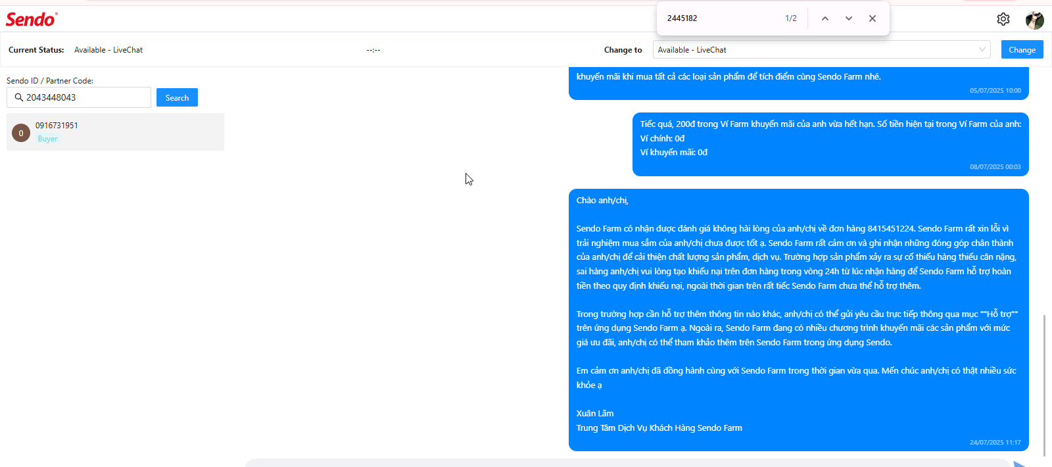Click the Search button

pyautogui.click(x=177, y=97)
